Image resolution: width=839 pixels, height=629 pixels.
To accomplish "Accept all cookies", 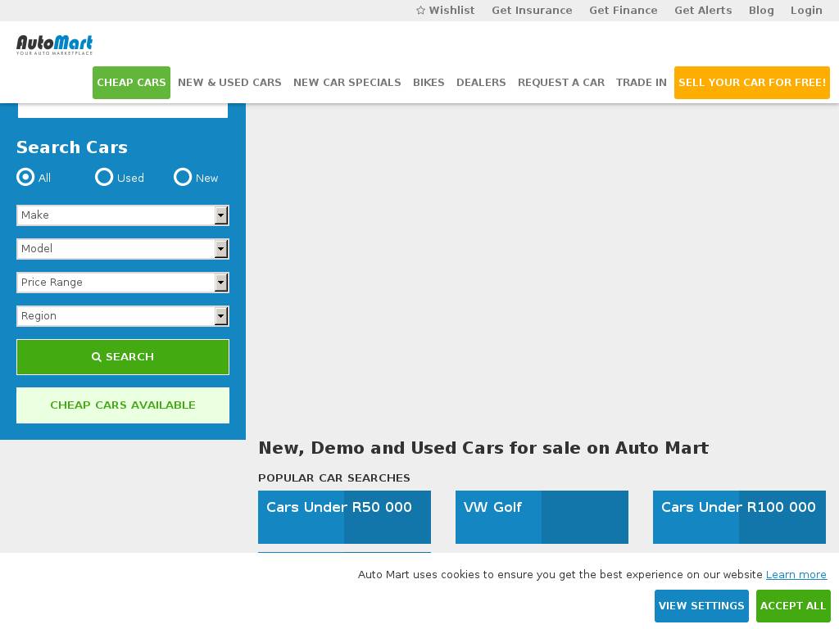I will click(793, 606).
